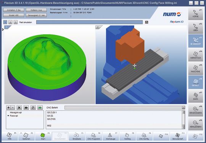The height and width of the screenshot is (143, 206).
Task: Click the Einzelsatz single block button
Action: click(x=77, y=136)
